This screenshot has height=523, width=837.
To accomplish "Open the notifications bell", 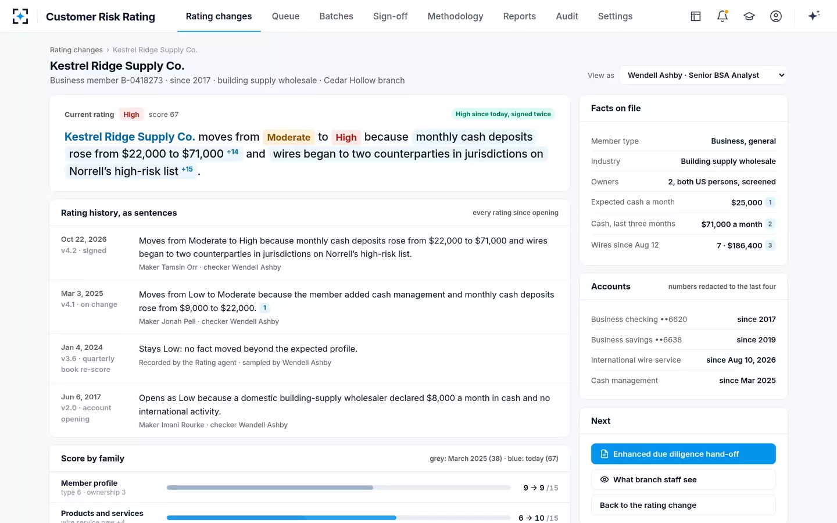I will coord(722,16).
